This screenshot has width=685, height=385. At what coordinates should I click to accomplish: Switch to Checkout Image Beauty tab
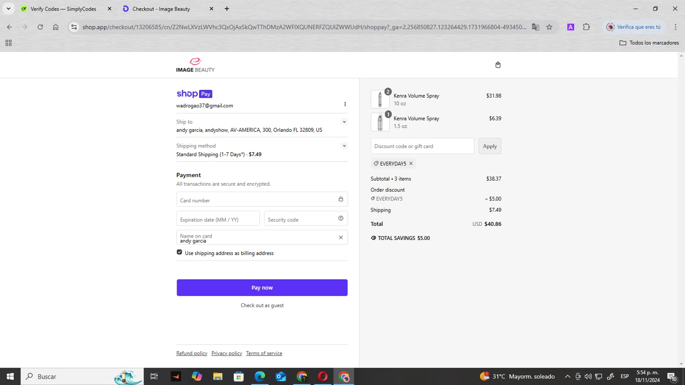point(161,9)
